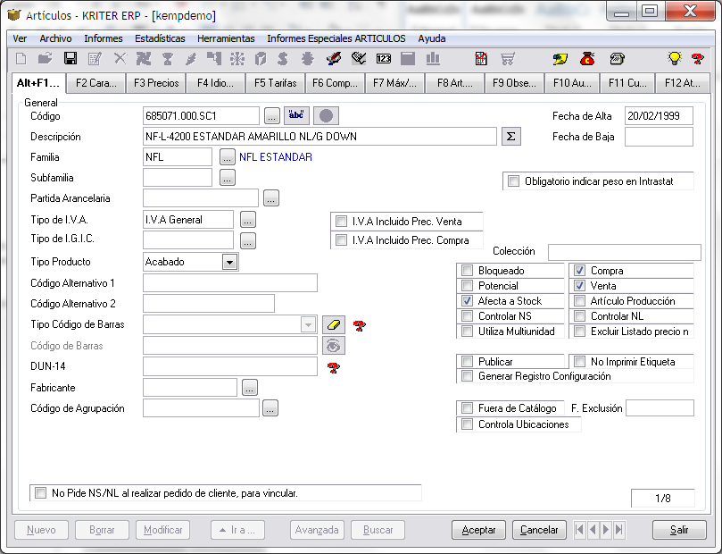Click the Cancelar button
This screenshot has width=722, height=554.
click(x=539, y=530)
